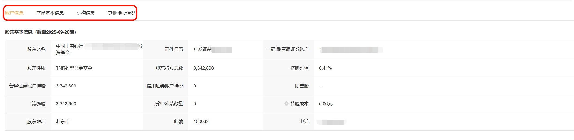Click the 股东持股总数 value 3,342,600
The height and width of the screenshot is (140, 574).
pos(204,68)
